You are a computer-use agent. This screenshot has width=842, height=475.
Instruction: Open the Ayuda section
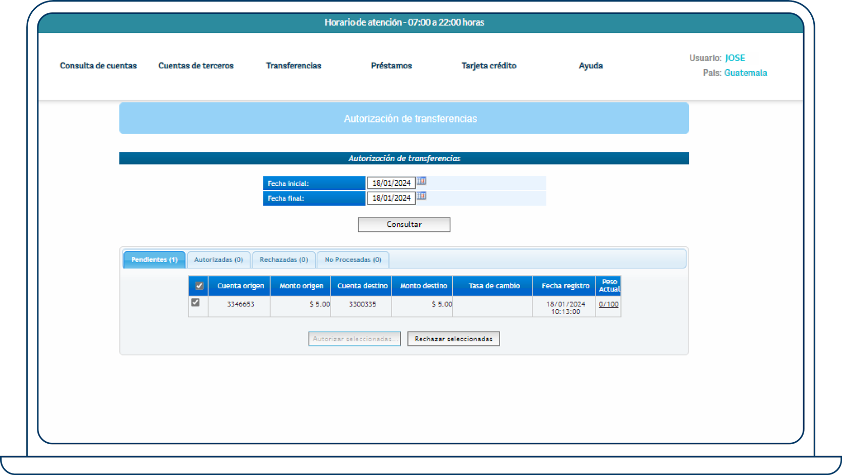pos(590,66)
